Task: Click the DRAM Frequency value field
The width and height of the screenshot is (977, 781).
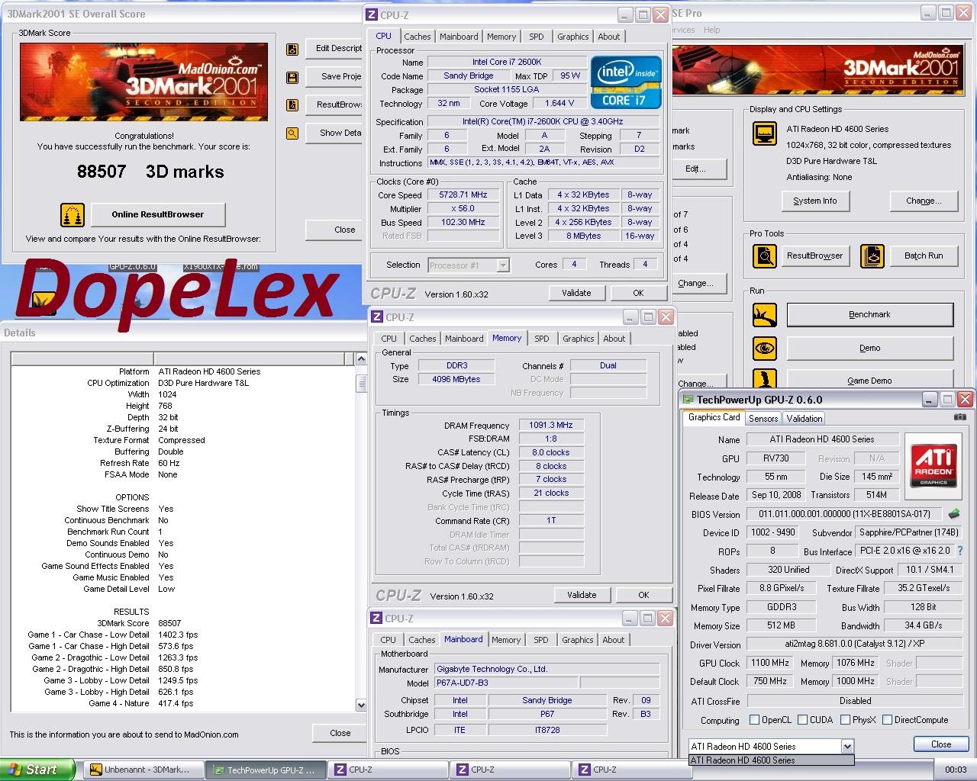Action: [551, 425]
